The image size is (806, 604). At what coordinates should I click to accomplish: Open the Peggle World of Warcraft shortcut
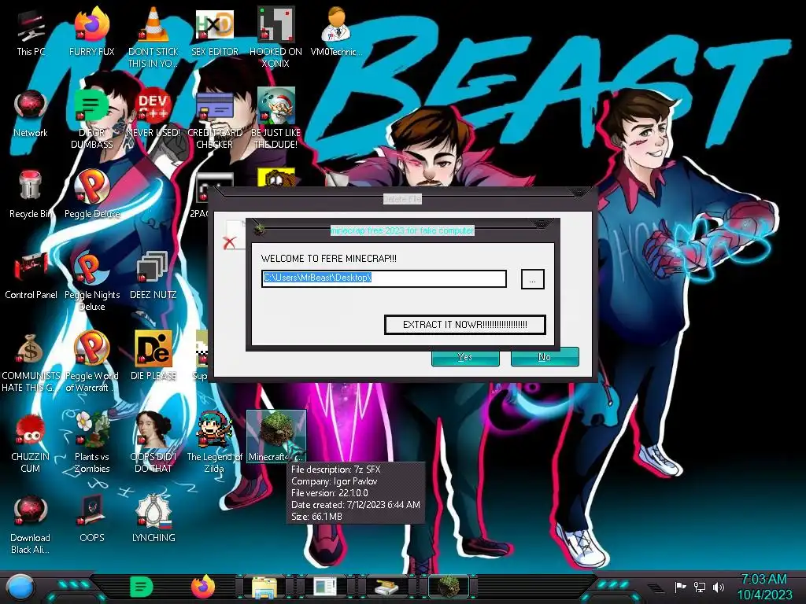coord(92,363)
